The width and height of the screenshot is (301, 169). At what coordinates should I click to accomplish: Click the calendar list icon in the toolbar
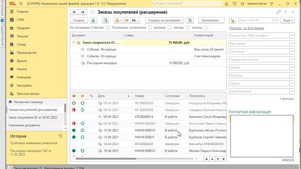pyautogui.click(x=105, y=20)
